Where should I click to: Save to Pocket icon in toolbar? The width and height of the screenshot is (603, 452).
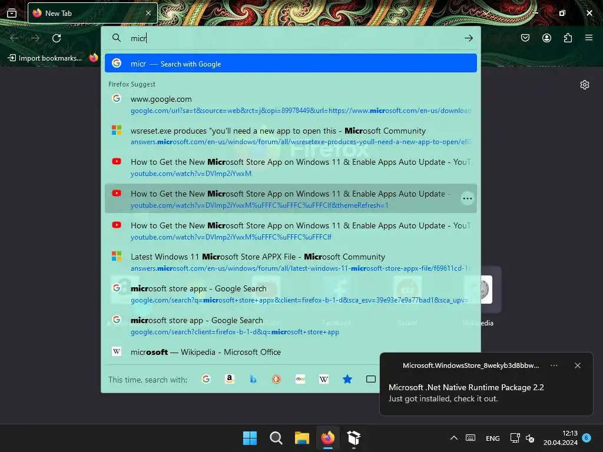[525, 38]
